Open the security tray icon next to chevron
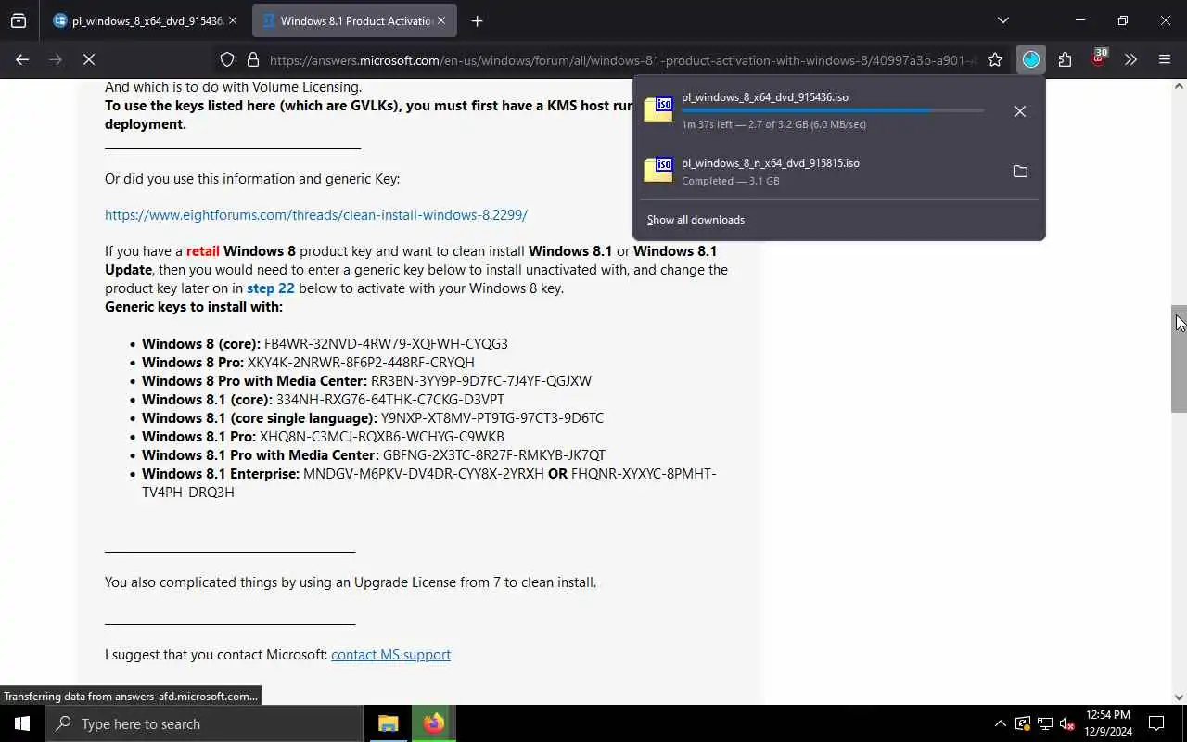The image size is (1187, 742). (1023, 723)
